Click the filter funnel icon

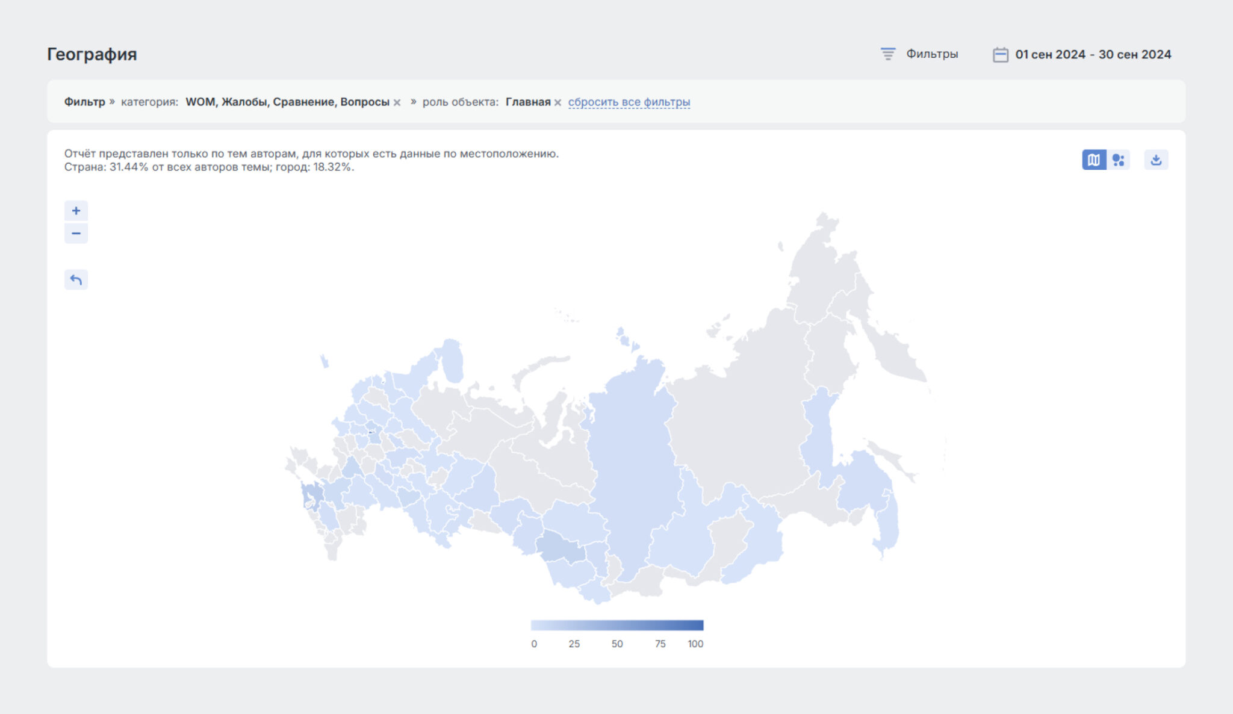click(888, 54)
